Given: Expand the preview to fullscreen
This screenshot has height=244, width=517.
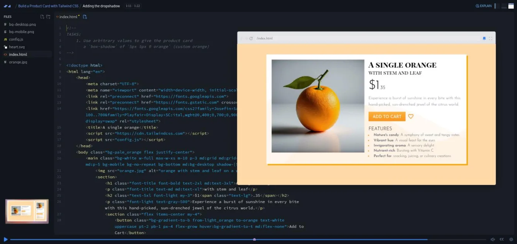Looking at the screenshot, I should pyautogui.click(x=490, y=38).
